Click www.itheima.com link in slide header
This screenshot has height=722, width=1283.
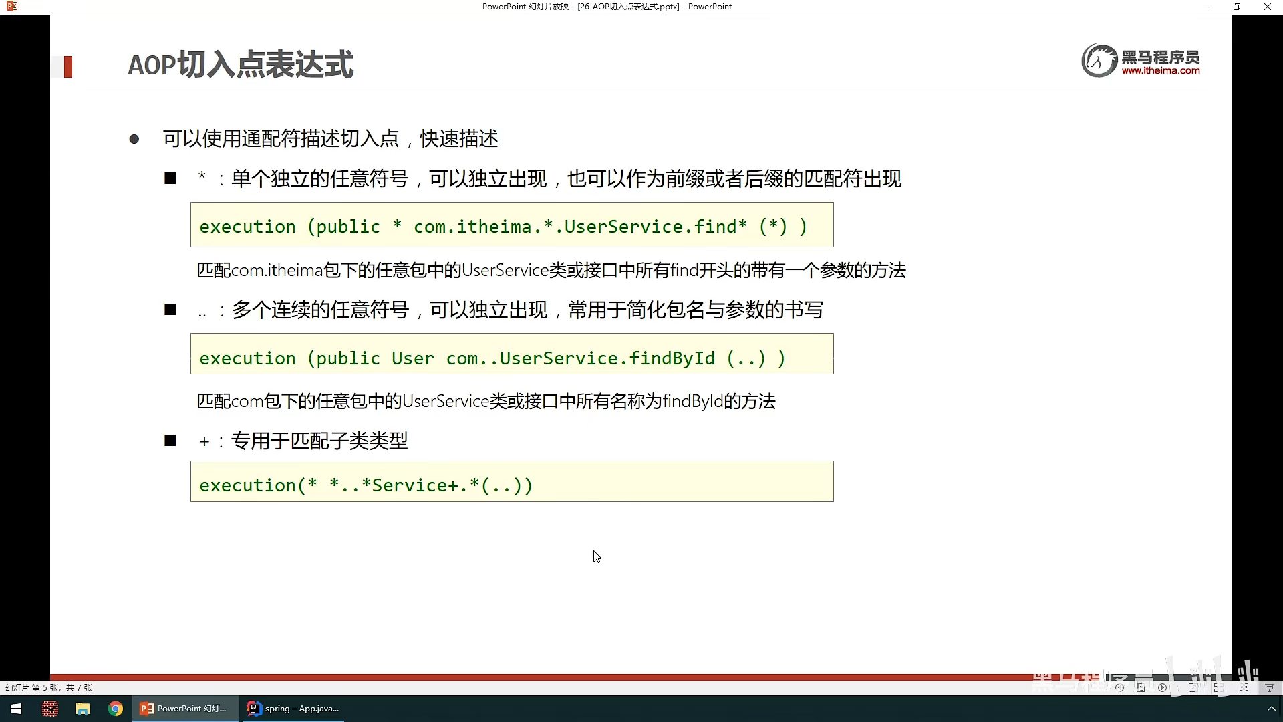pos(1160,71)
